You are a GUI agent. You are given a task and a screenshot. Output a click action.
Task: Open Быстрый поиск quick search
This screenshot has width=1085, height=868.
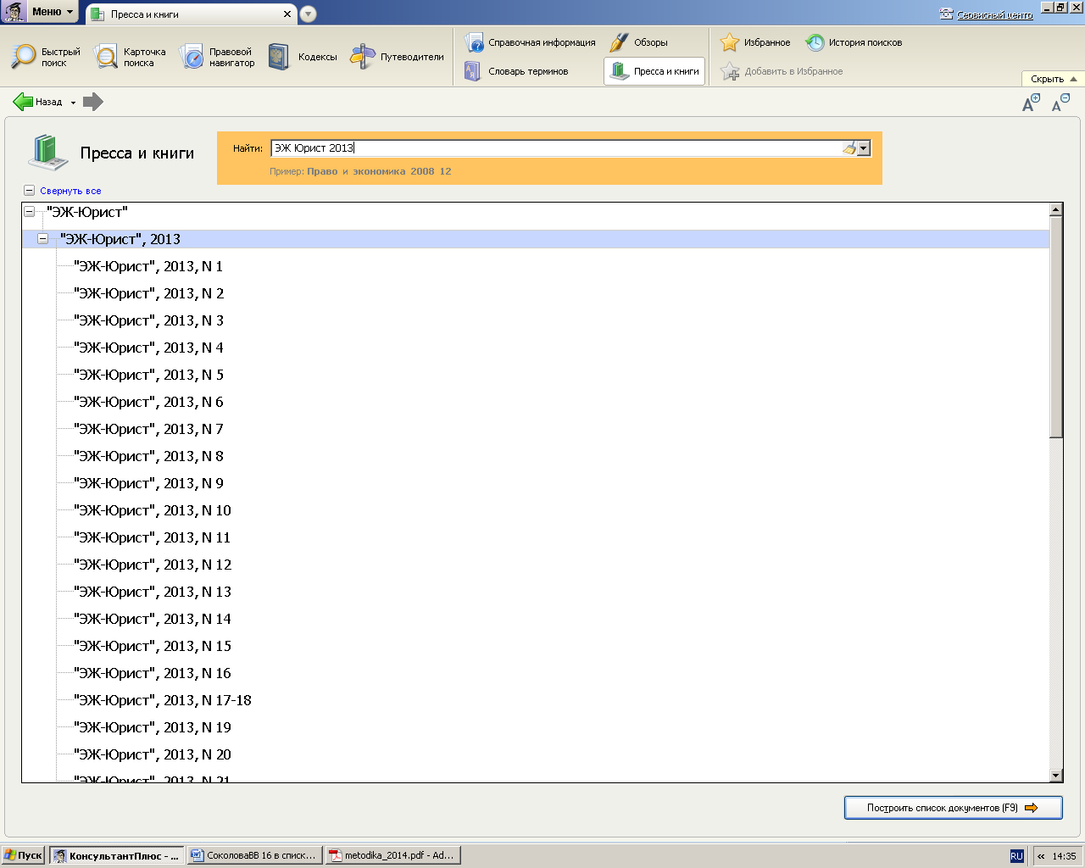tap(46, 57)
